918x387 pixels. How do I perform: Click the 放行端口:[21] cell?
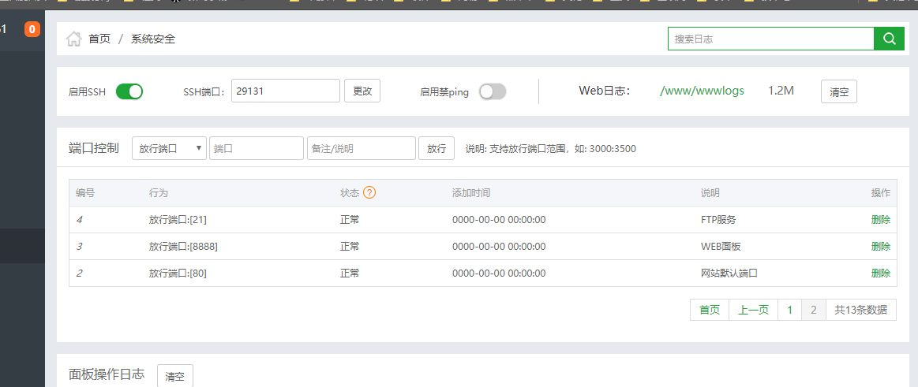click(x=178, y=220)
